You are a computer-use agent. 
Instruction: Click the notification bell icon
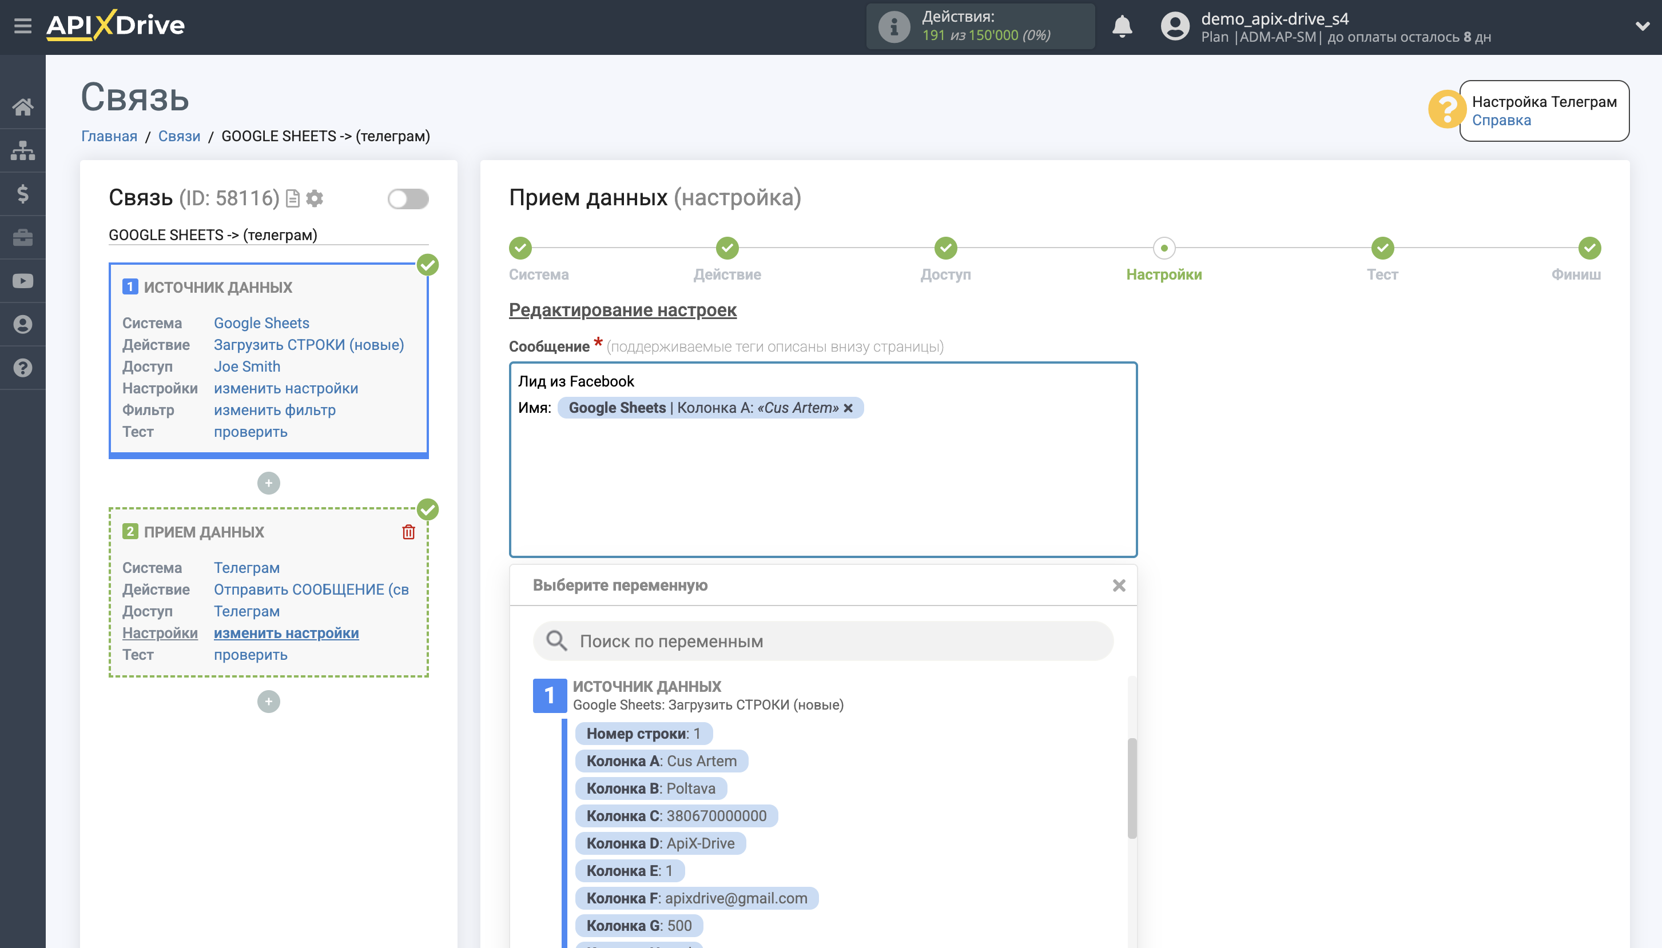click(1122, 27)
